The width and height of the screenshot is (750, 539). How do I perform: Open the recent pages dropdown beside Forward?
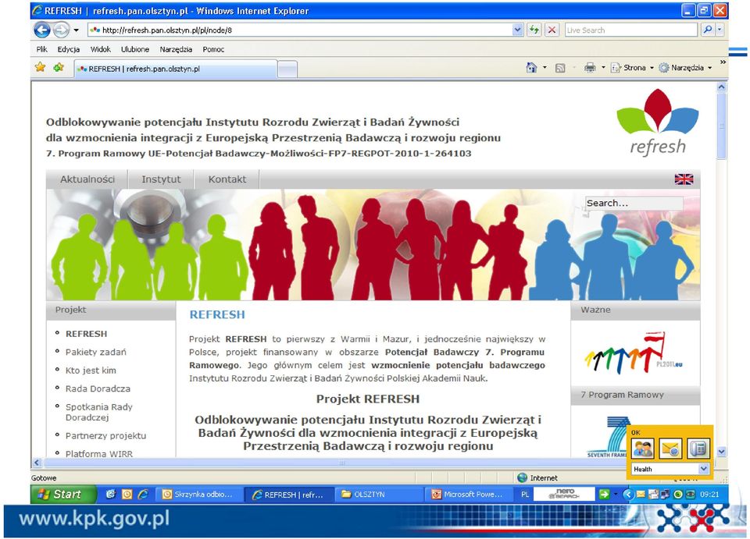(x=76, y=30)
